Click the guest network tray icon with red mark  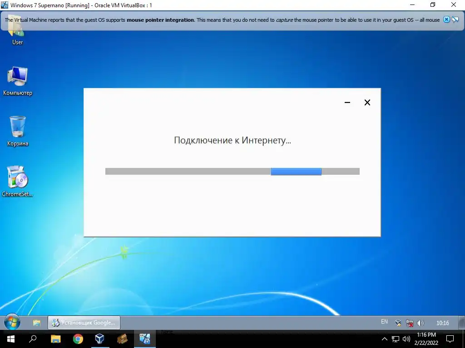coord(410,323)
